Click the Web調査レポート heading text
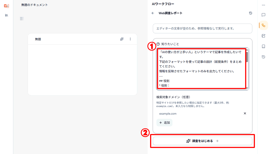Image resolution: width=269 pixels, height=154 pixels. [170, 13]
